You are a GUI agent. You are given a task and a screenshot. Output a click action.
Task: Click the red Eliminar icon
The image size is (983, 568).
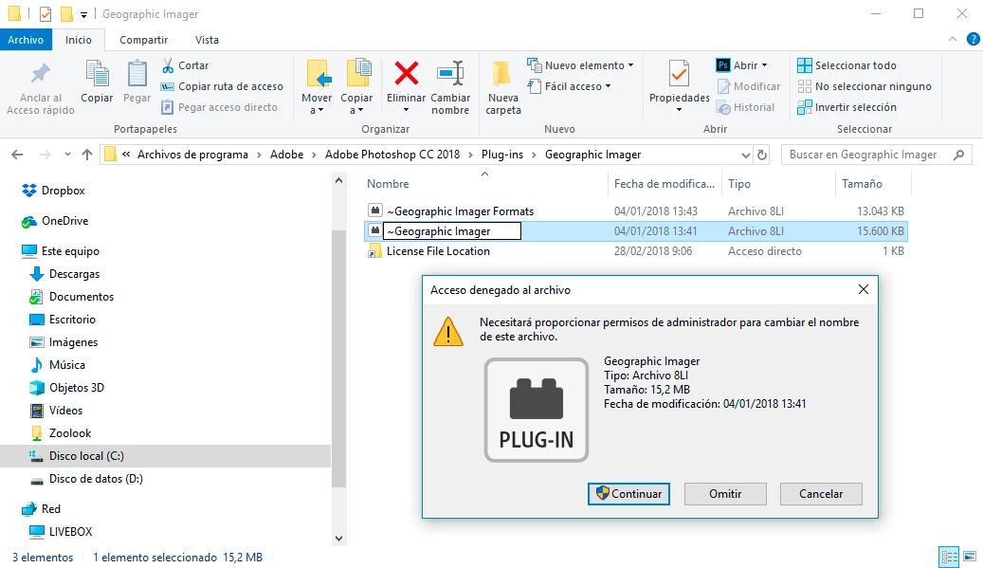click(407, 74)
